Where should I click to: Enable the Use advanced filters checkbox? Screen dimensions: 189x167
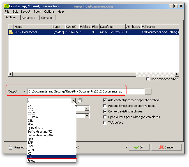tap(148, 79)
